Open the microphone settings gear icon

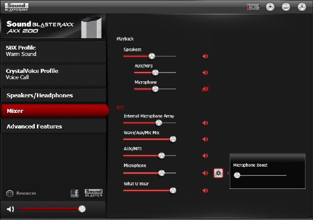pos(218,173)
